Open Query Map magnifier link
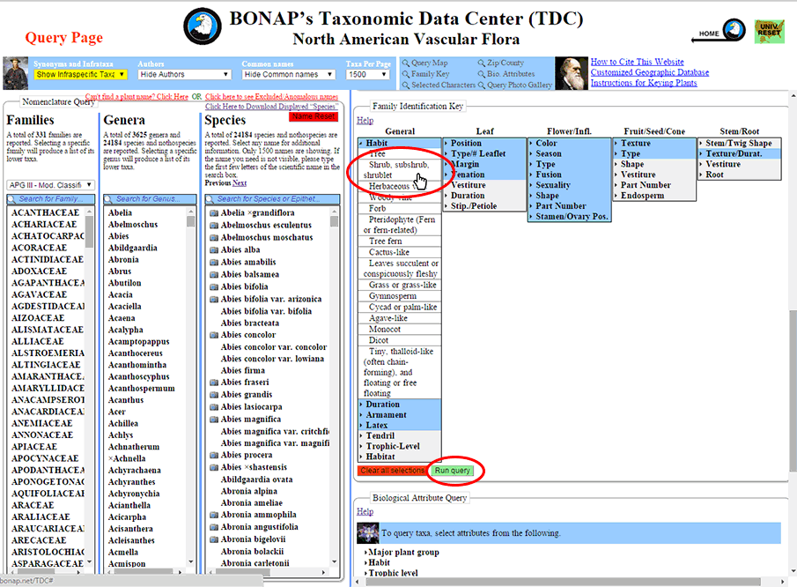The width and height of the screenshot is (797, 587). (425, 63)
